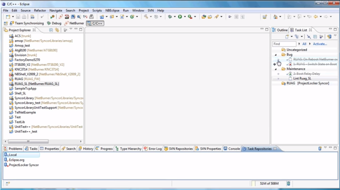Click the Open Perspective icon
Image resolution: width=340 pixels, height=190 pixels.
coord(6,23)
